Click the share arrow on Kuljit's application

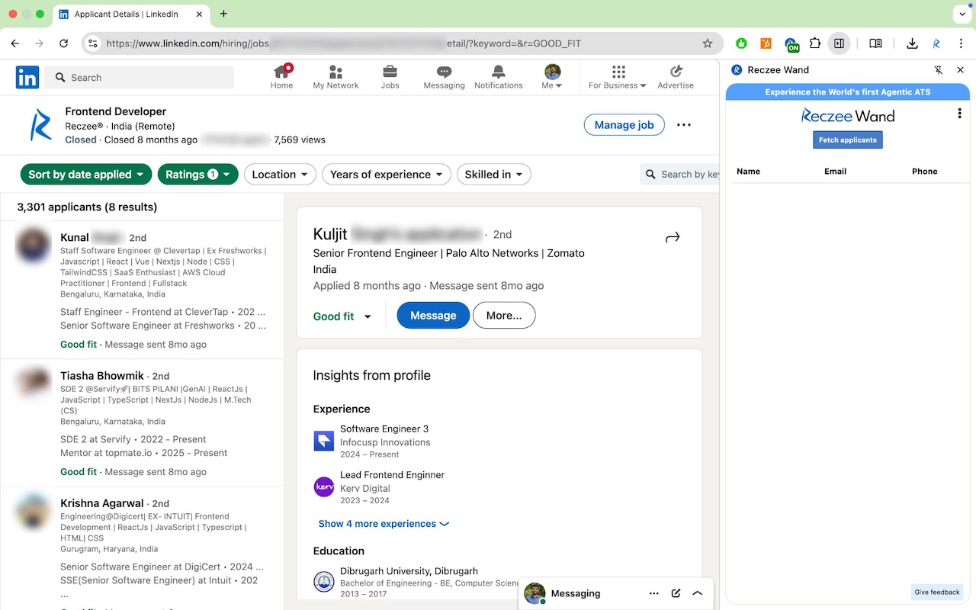672,238
